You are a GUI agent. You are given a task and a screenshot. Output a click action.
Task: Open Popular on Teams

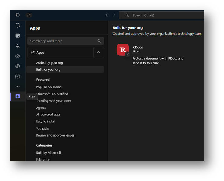point(49,87)
